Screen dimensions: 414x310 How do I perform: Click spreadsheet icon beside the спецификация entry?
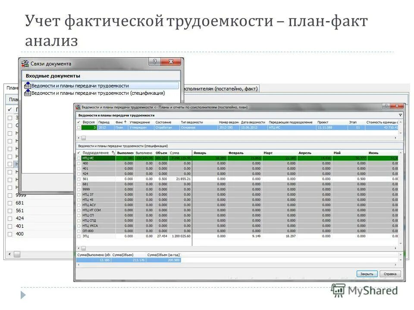pyautogui.click(x=28, y=93)
